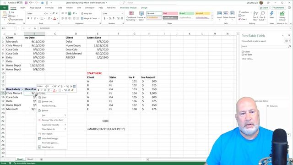Open the File tab

pyautogui.click(x=4, y=8)
